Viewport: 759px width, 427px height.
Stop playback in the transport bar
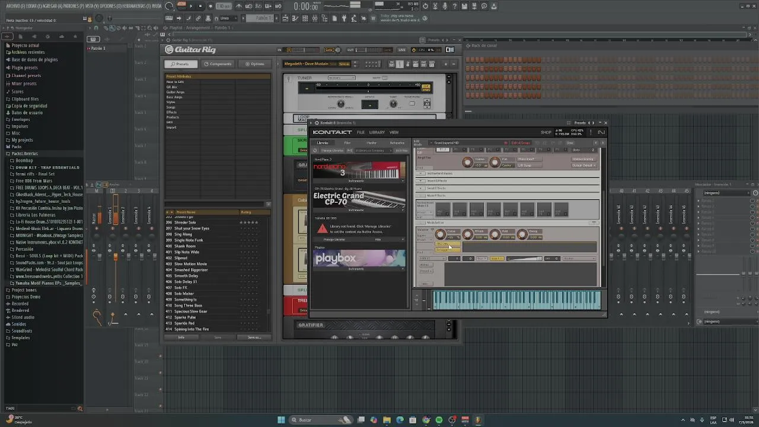(200, 6)
